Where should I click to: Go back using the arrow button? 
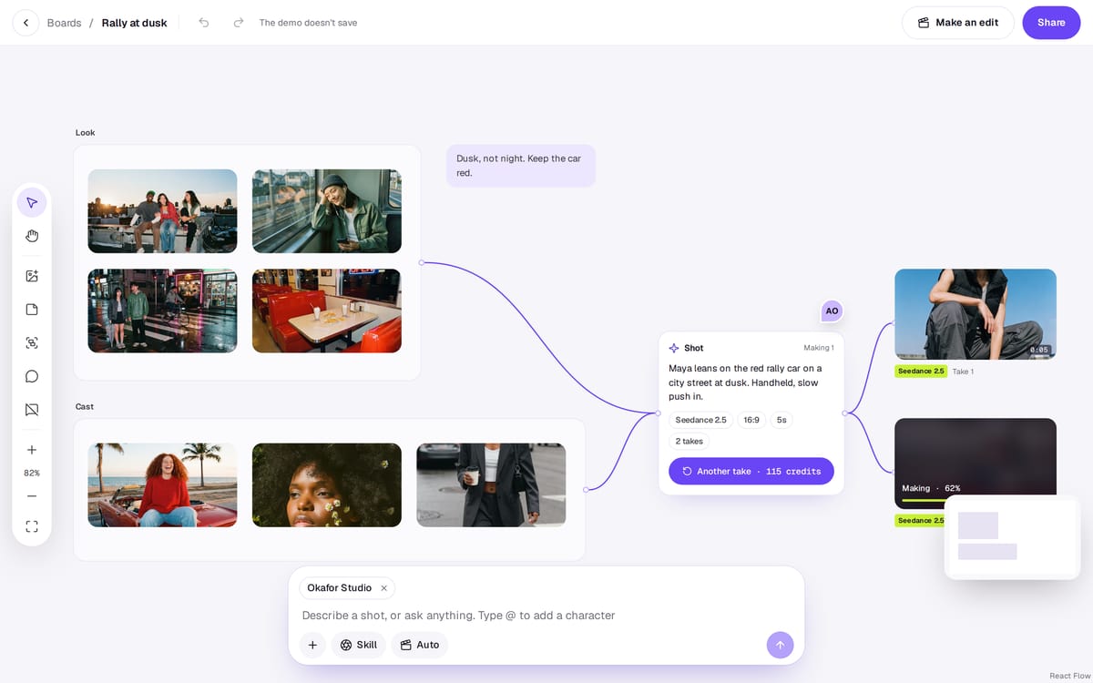(26, 23)
